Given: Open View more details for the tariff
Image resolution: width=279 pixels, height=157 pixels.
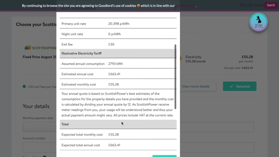Looking at the screenshot, I should pos(196,87).
